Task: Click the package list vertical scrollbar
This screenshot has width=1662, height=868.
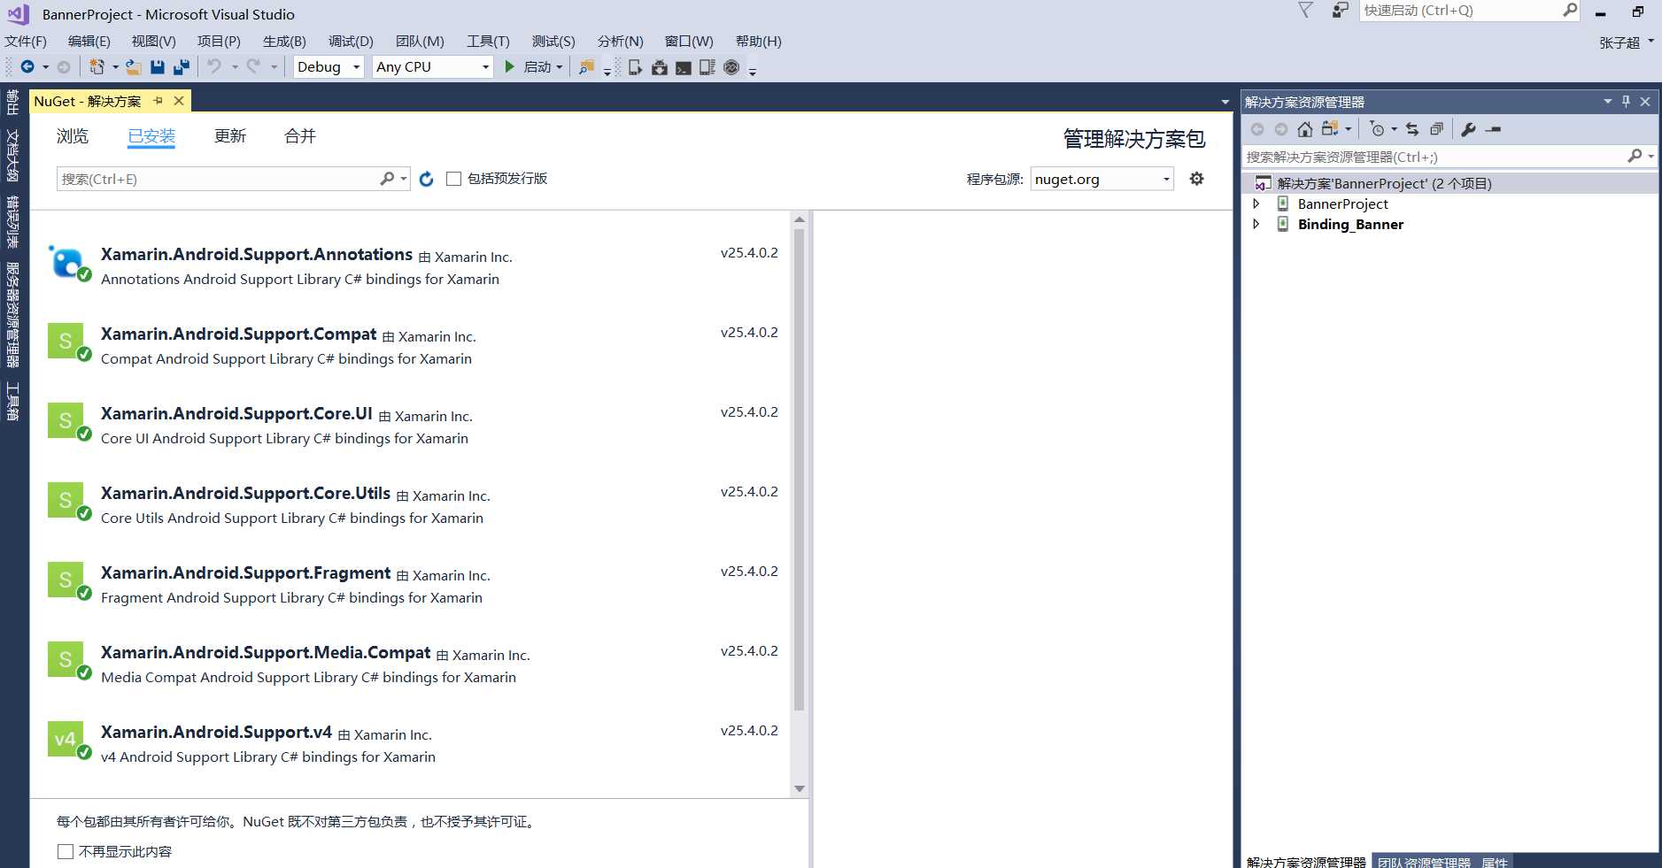Action: coord(799,469)
